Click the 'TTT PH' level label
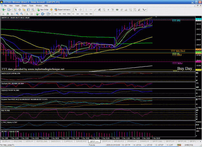The image size is (202, 147). click(x=176, y=21)
